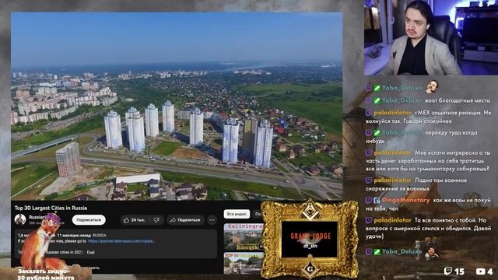Viewport: 498px width, 280px height.
Task: Click the streamer webcam feed
Action: (x=431, y=37)
